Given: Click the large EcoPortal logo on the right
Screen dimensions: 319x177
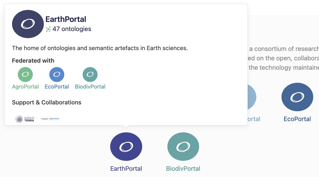Looking at the screenshot, I should [297, 97].
